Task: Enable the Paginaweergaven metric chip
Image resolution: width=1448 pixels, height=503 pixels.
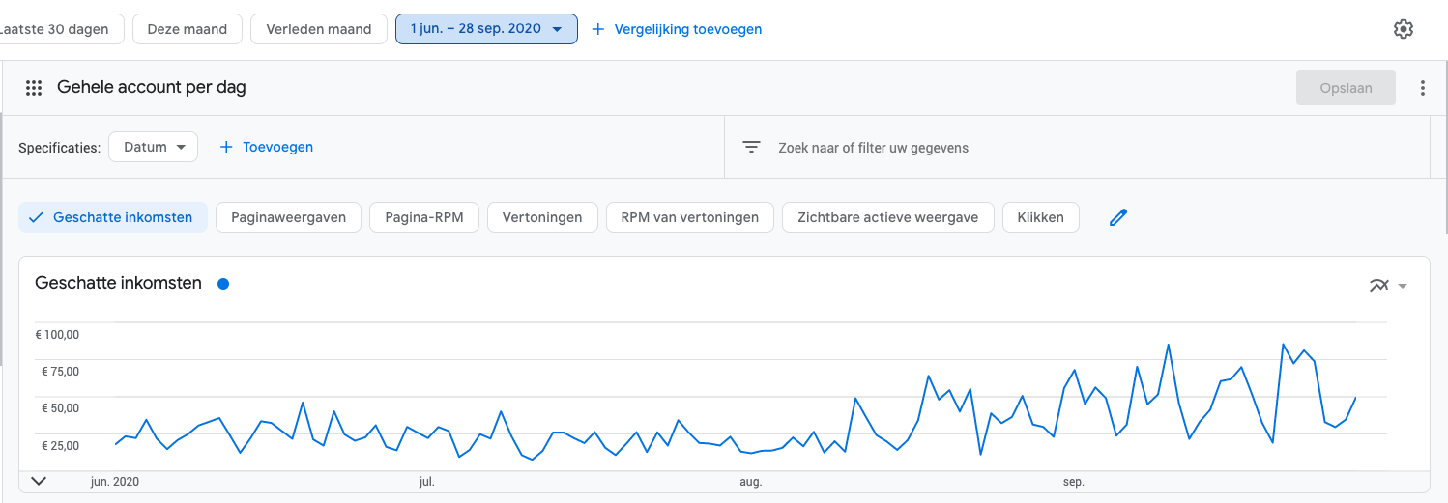Action: coord(288,217)
